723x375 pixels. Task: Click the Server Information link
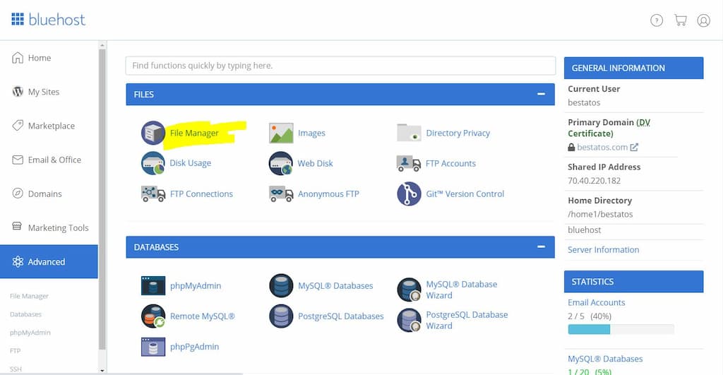tap(603, 249)
